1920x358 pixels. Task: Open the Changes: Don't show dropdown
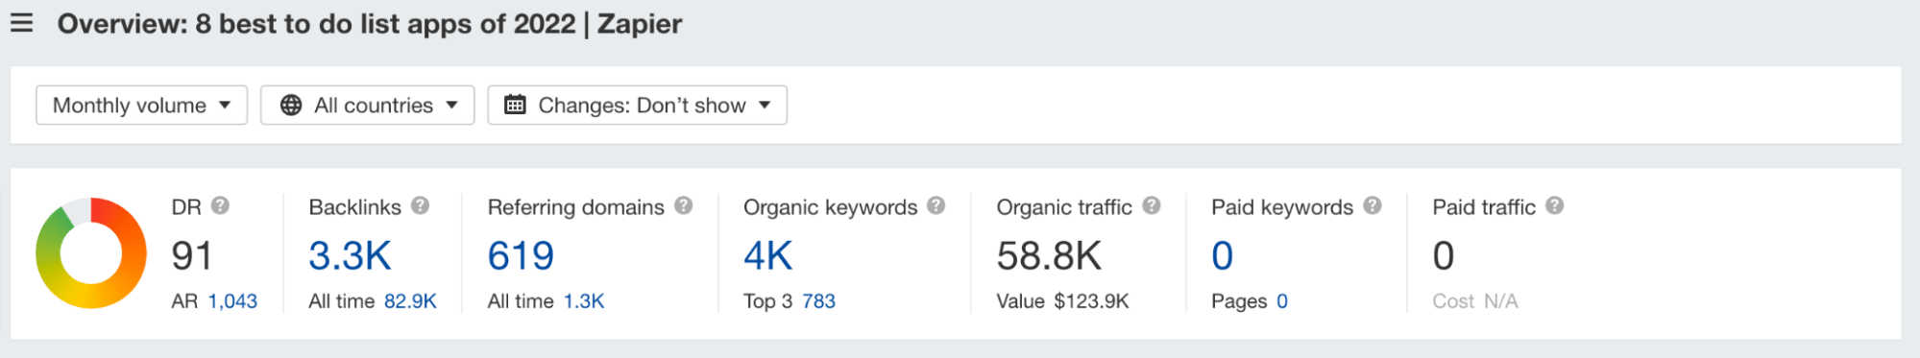[x=637, y=105]
